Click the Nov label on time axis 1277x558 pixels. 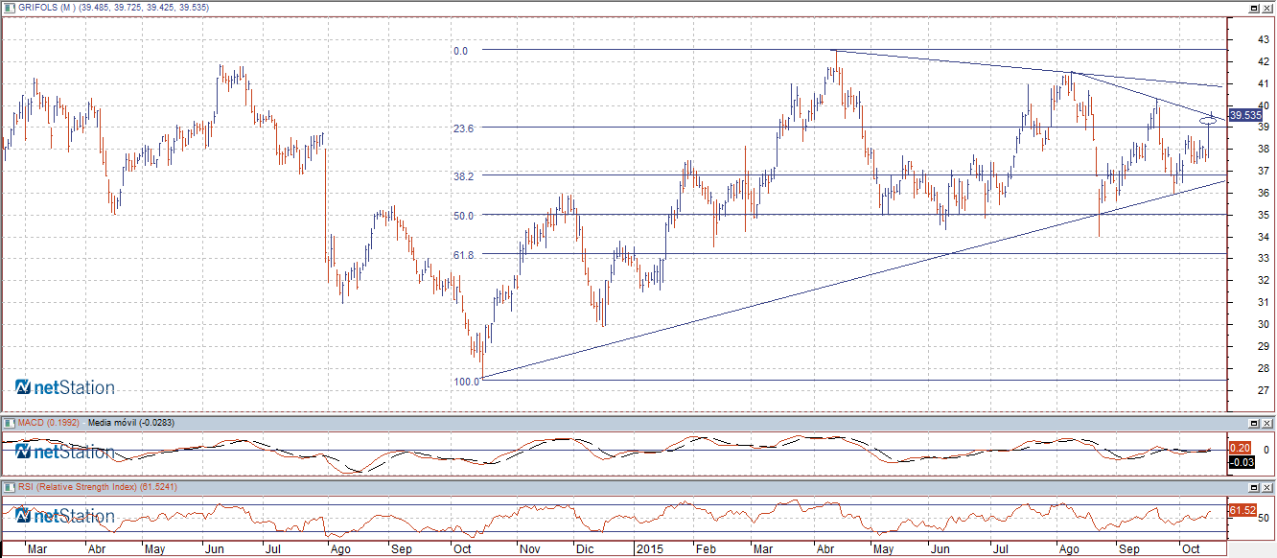530,550
